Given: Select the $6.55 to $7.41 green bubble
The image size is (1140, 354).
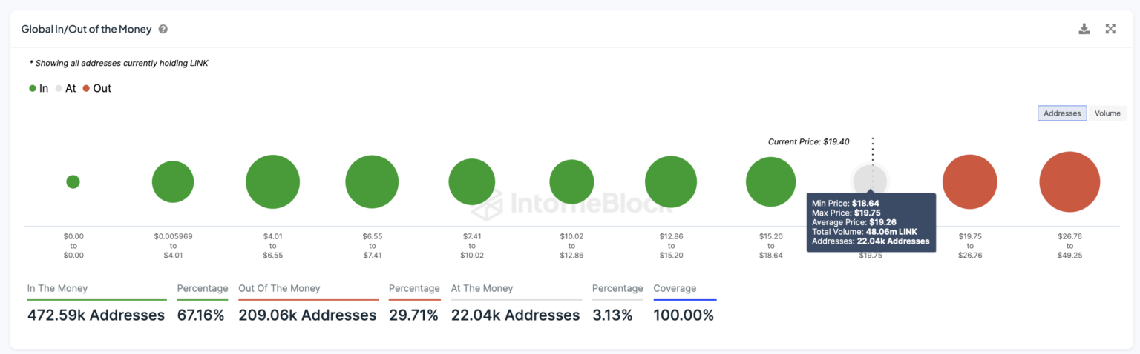Looking at the screenshot, I should point(372,181).
